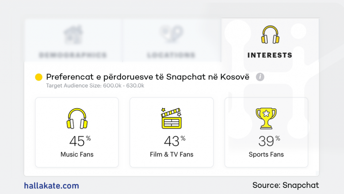Screen dimensions: 344x194
Task: Open the Locations tab
Action: click(x=171, y=55)
